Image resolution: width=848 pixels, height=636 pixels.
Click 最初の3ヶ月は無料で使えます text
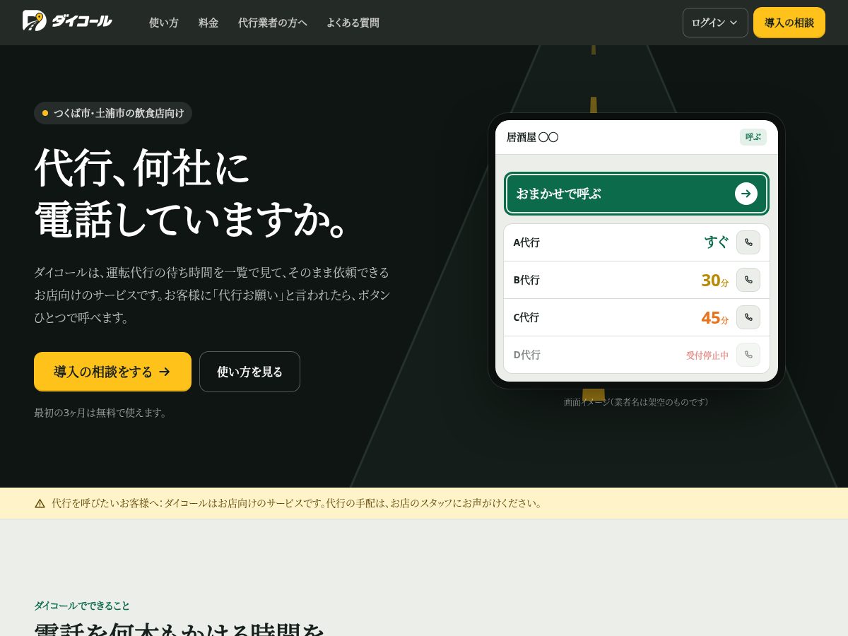pos(102,413)
